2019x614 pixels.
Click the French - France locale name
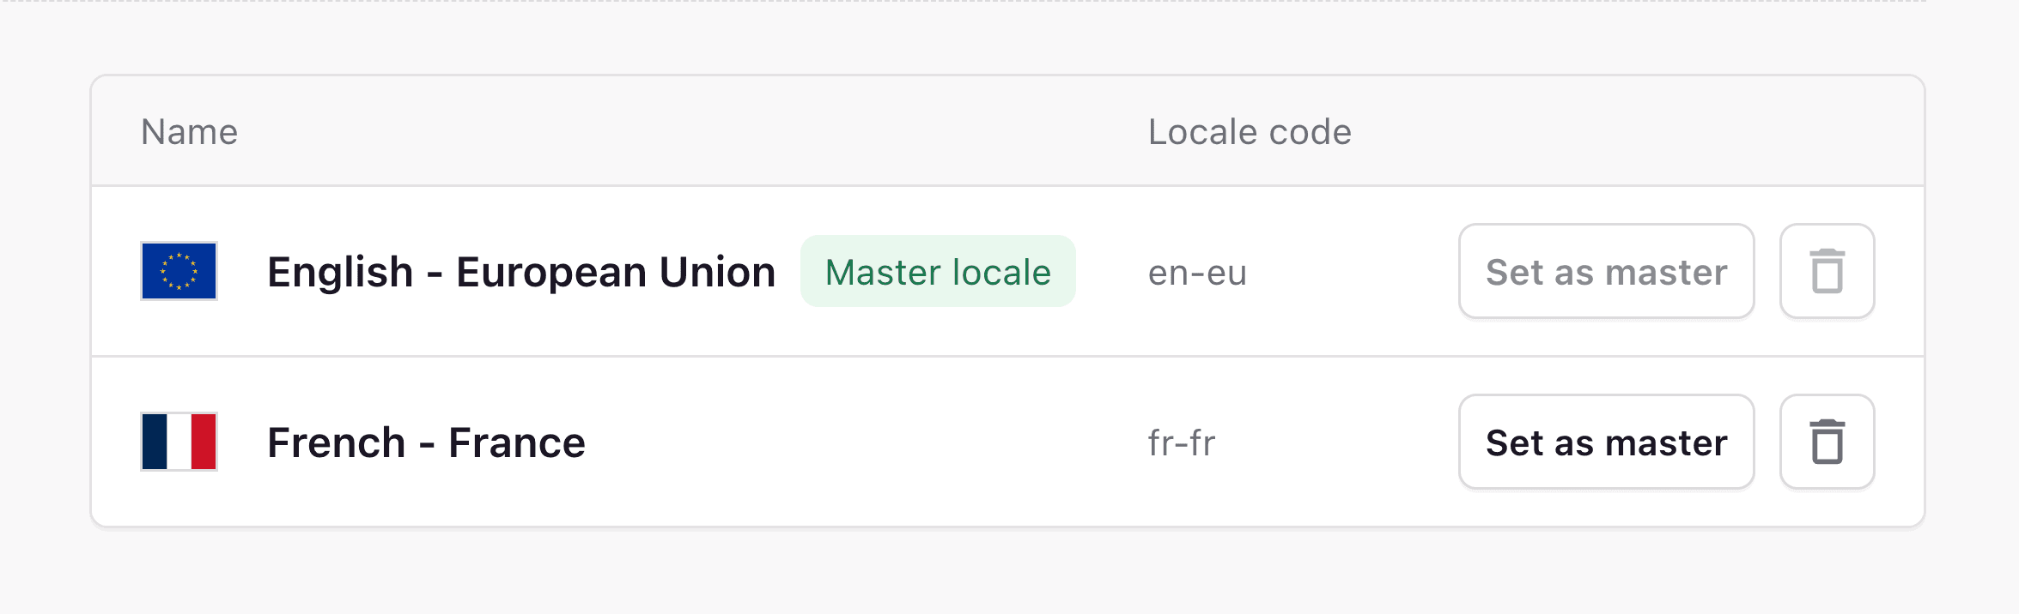click(x=426, y=442)
